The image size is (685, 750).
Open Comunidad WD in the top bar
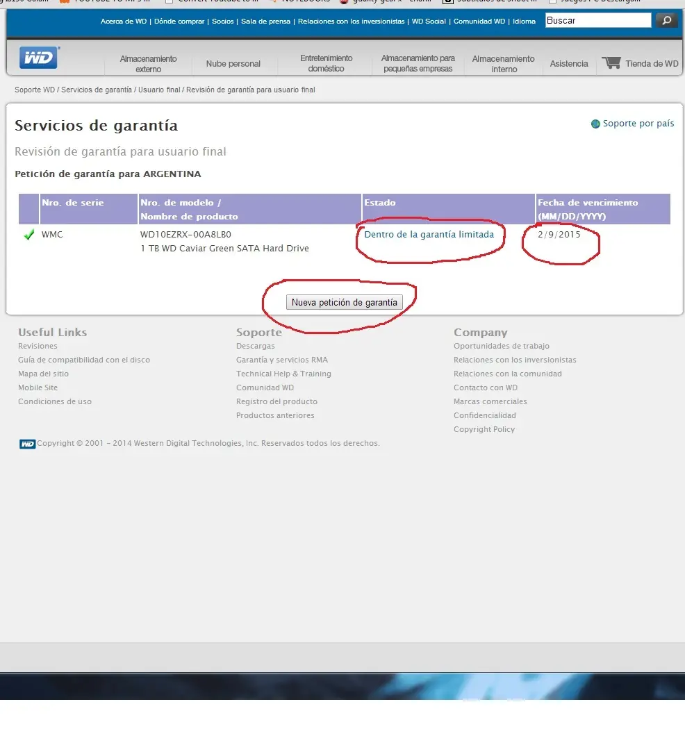[479, 21]
